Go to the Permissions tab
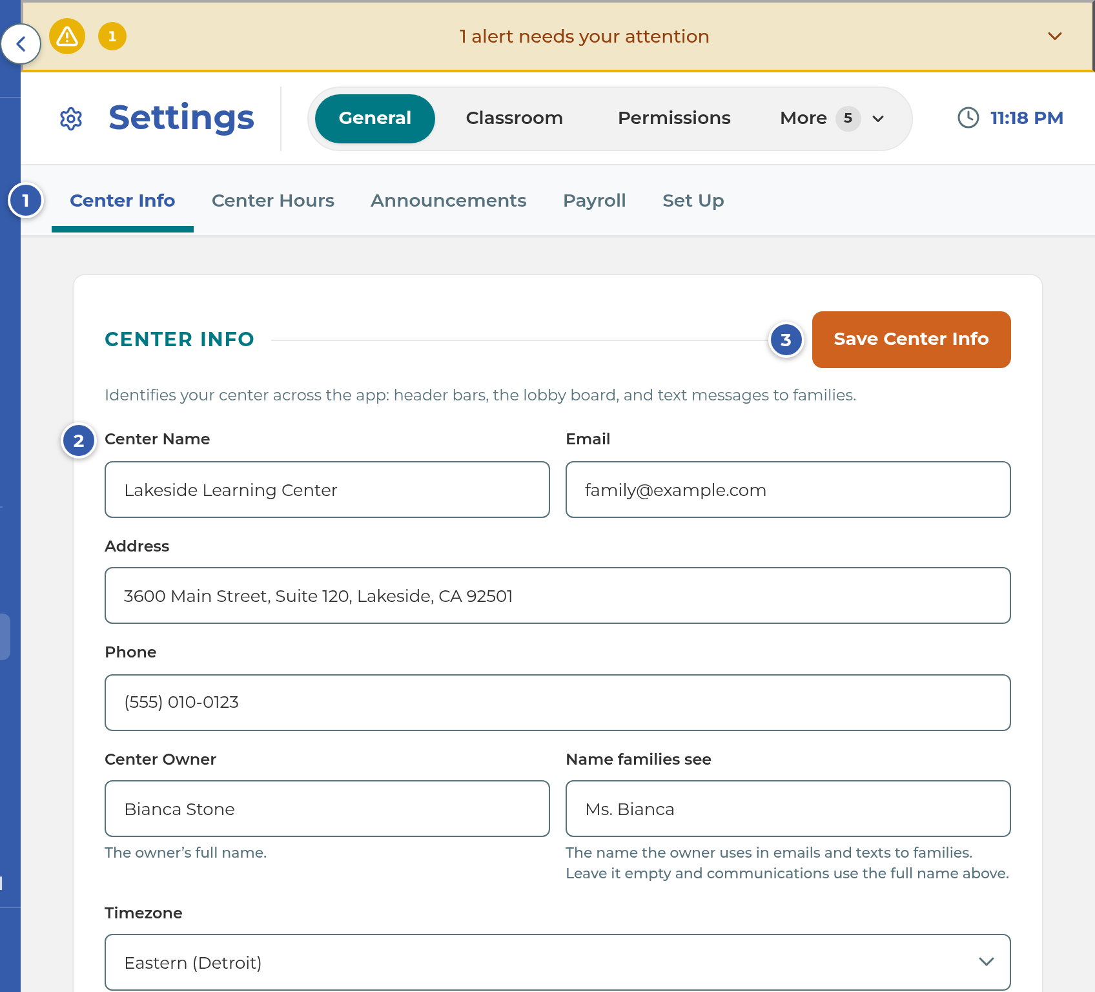This screenshot has width=1095, height=992. click(674, 118)
